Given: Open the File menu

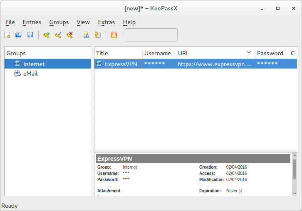Looking at the screenshot, I should 10,22.
